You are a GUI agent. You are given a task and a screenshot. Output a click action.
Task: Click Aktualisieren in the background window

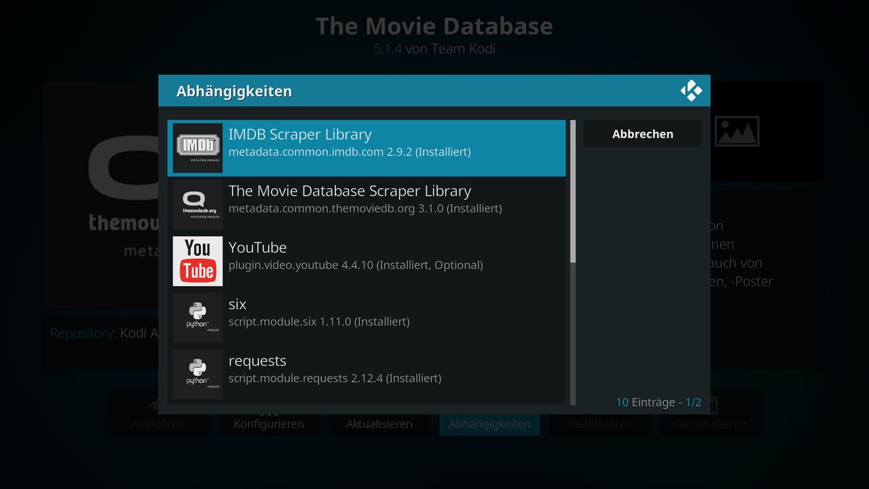379,424
